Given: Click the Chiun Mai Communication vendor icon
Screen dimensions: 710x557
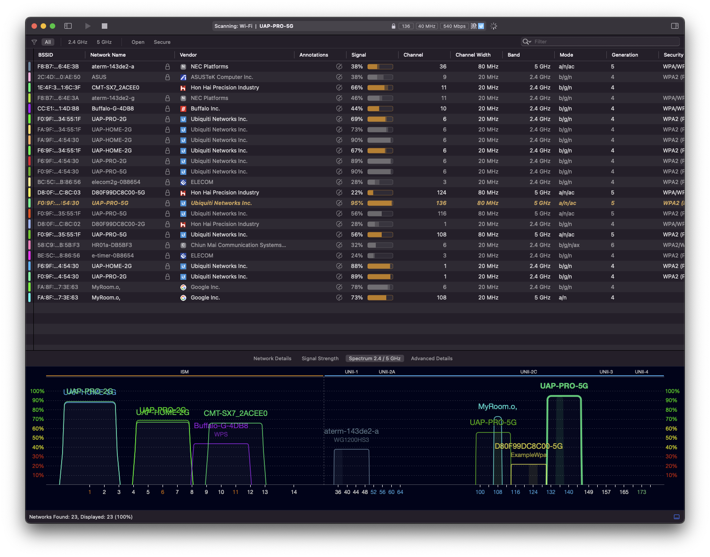Looking at the screenshot, I should pos(183,245).
